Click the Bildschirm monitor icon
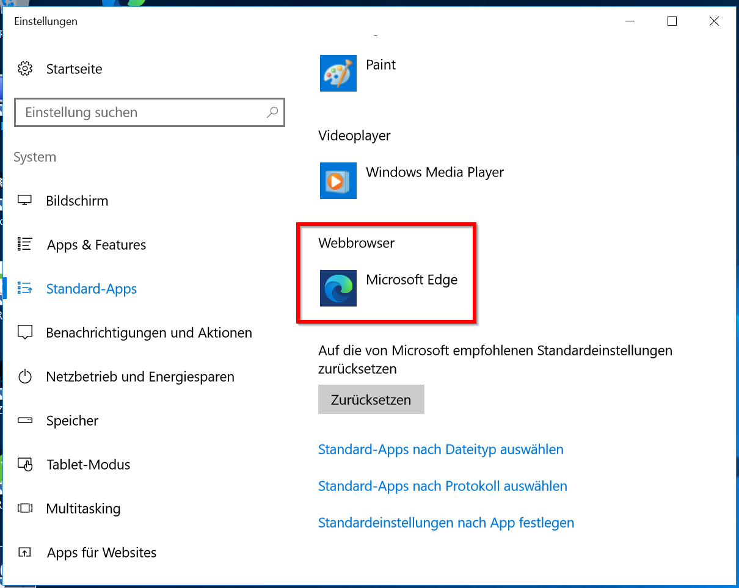This screenshot has width=739, height=588. coord(25,200)
